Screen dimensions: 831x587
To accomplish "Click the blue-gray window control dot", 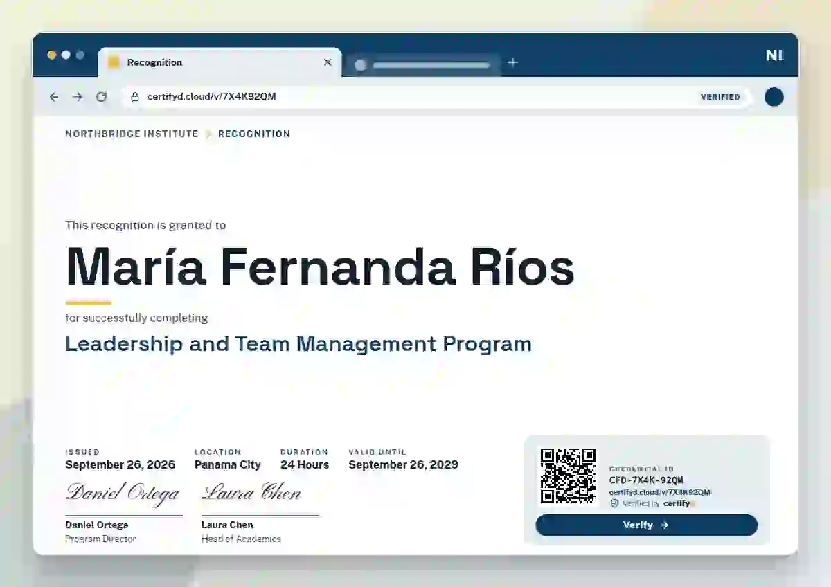I will (80, 55).
